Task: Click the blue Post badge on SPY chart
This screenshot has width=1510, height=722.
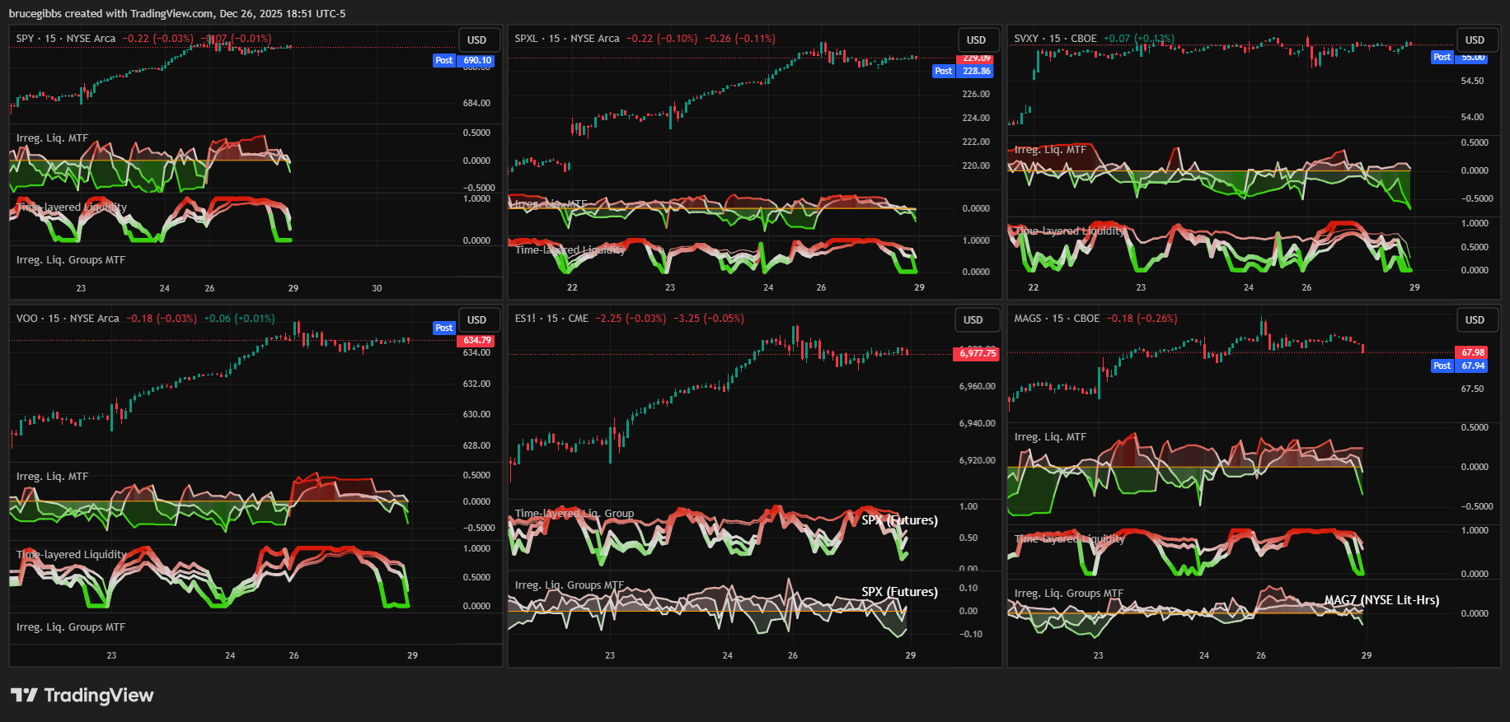Action: click(443, 60)
